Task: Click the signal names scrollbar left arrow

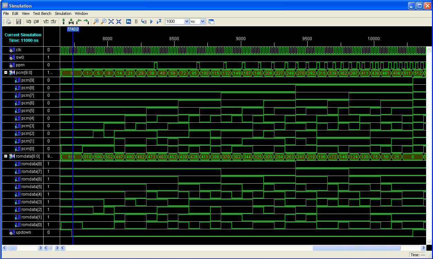Action: click(x=4, y=248)
